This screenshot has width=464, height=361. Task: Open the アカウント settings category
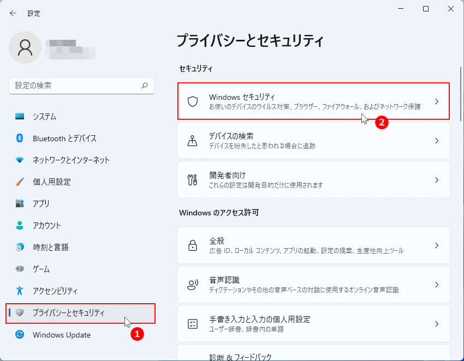click(x=46, y=225)
